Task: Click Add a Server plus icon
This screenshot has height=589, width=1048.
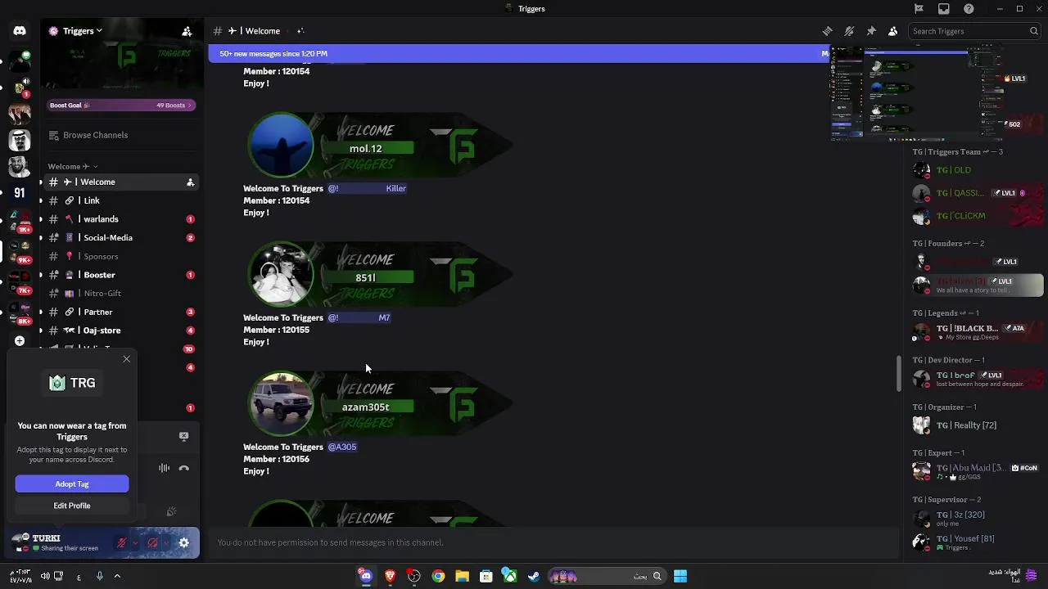Action: (x=20, y=340)
